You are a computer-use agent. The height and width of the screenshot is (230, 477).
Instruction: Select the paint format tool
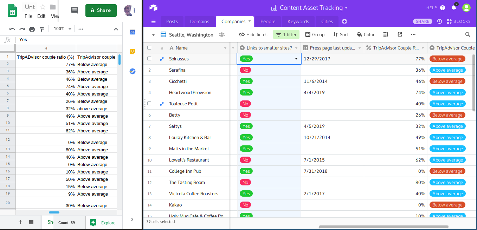[42, 29]
